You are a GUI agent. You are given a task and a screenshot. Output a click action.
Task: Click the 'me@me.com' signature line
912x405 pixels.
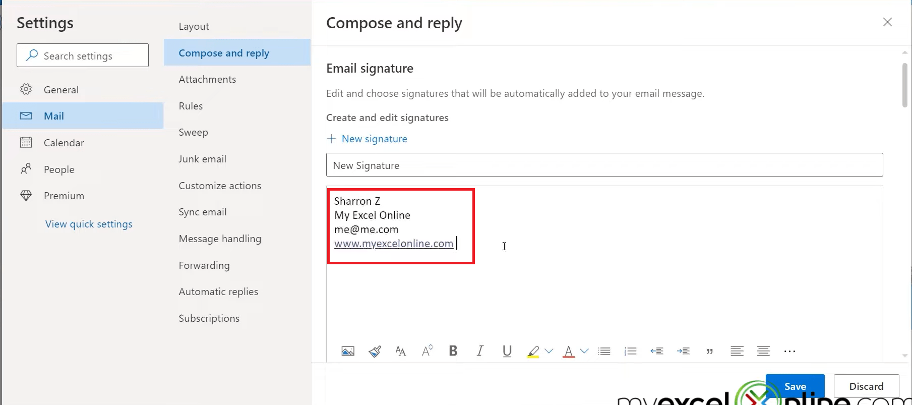[366, 229]
